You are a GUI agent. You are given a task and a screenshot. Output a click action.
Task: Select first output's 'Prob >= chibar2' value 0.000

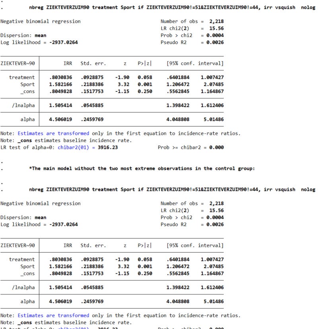click(216, 148)
